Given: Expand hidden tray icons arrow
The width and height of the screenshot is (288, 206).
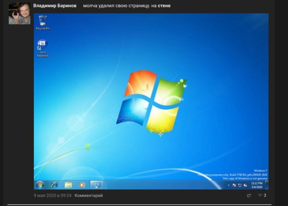Looking at the screenshot, I should click(x=229, y=185).
